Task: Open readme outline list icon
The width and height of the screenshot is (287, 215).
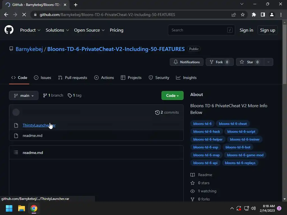Action: (x=16, y=153)
